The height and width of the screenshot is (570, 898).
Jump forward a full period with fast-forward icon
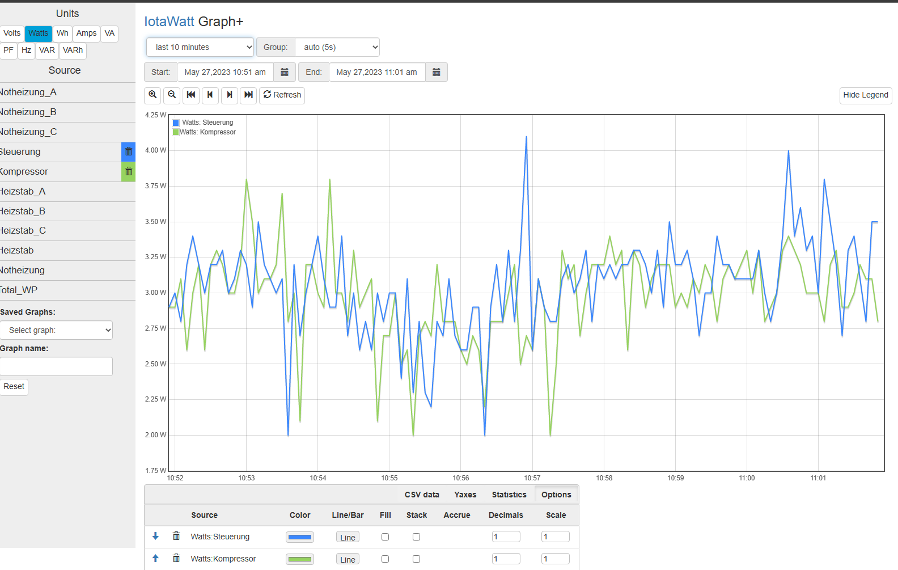point(249,95)
